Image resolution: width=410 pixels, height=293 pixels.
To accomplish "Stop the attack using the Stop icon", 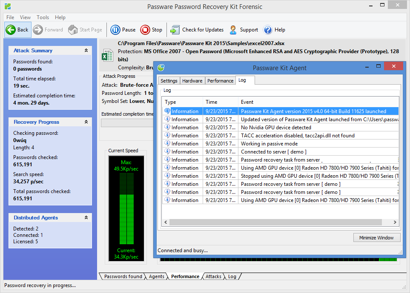I will pos(145,30).
